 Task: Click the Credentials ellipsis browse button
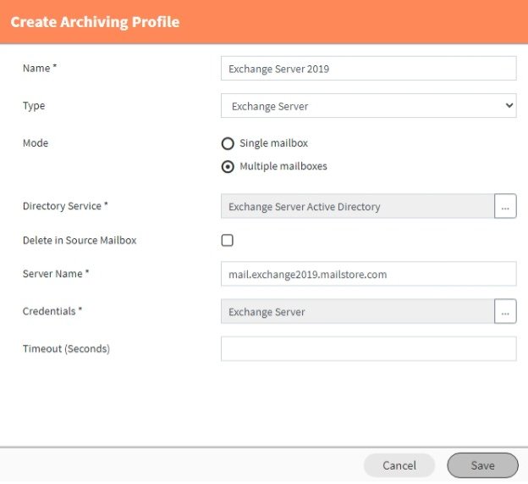[x=505, y=312]
